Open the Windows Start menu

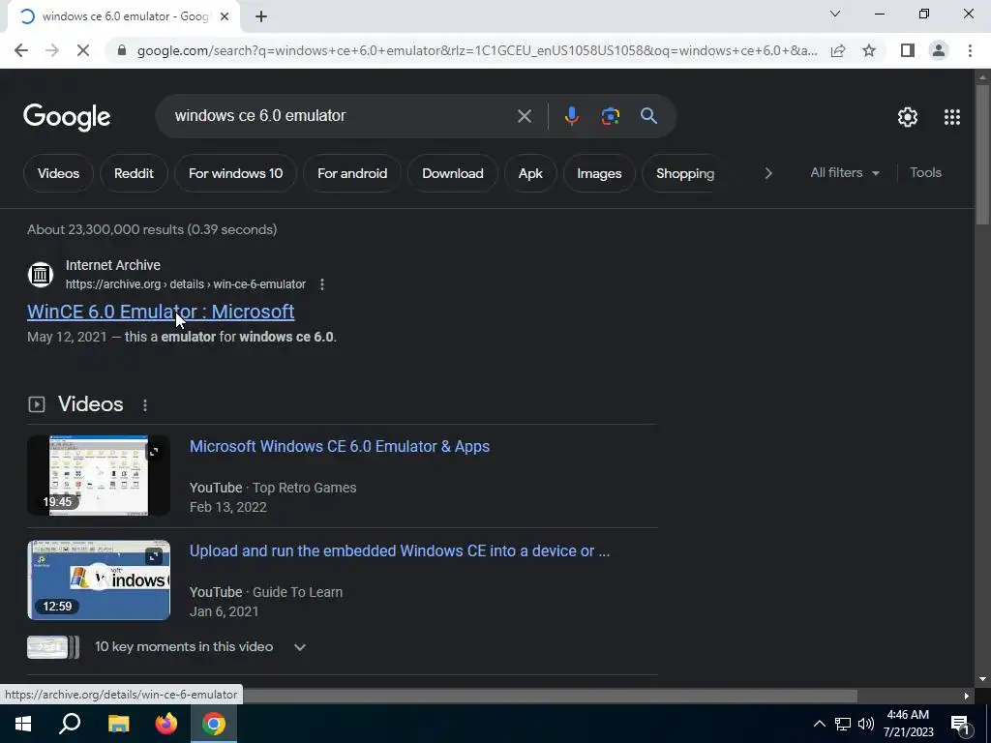pyautogui.click(x=23, y=724)
